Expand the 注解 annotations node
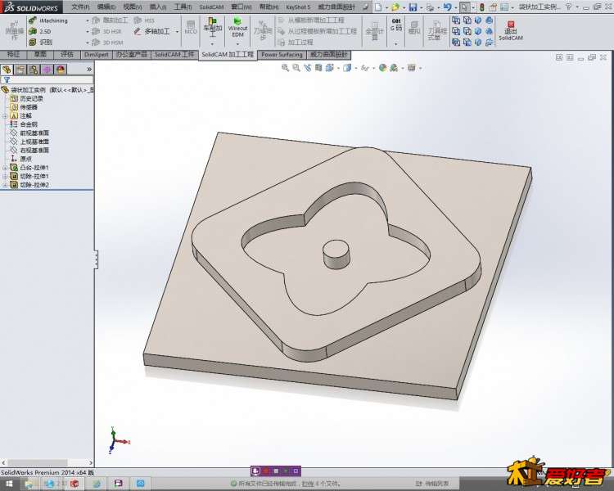This screenshot has height=491, width=614. click(x=5, y=116)
